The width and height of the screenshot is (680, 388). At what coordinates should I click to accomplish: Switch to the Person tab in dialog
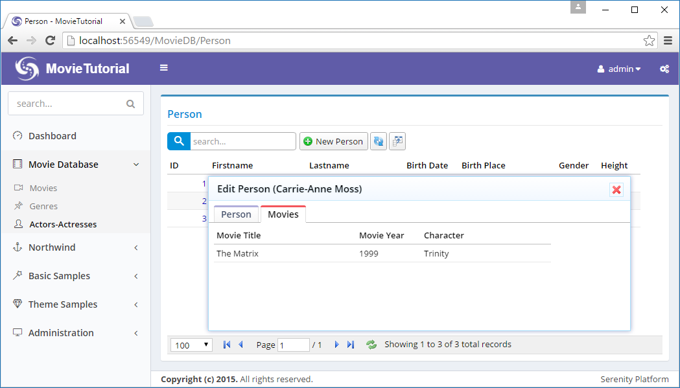pyautogui.click(x=236, y=214)
